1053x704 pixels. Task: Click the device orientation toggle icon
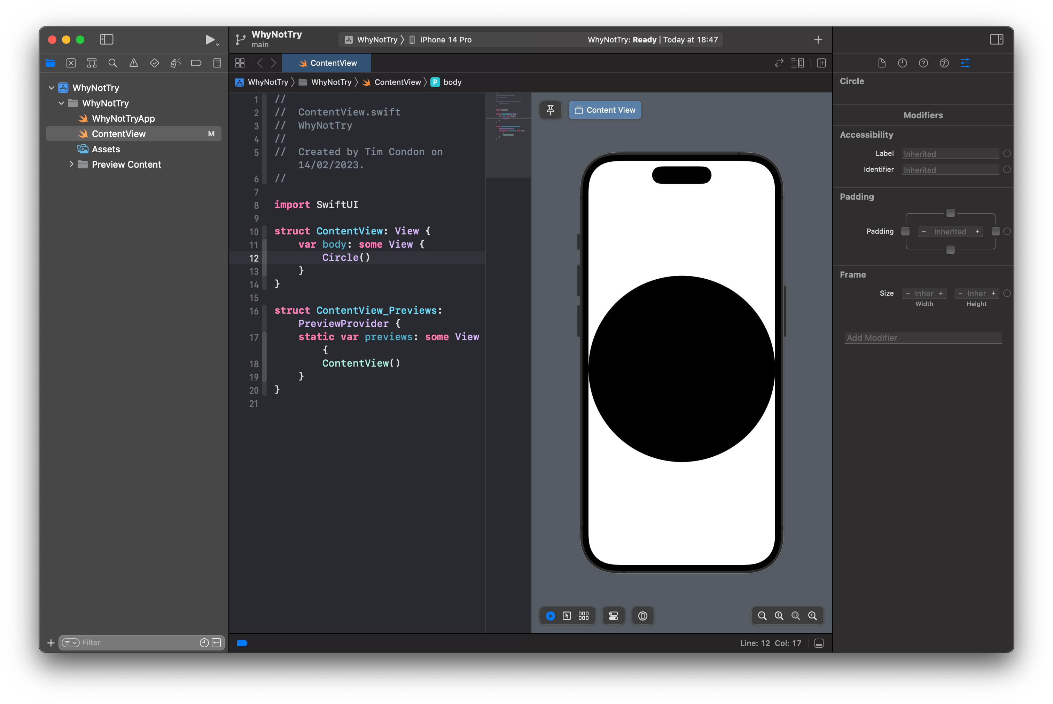click(x=643, y=615)
